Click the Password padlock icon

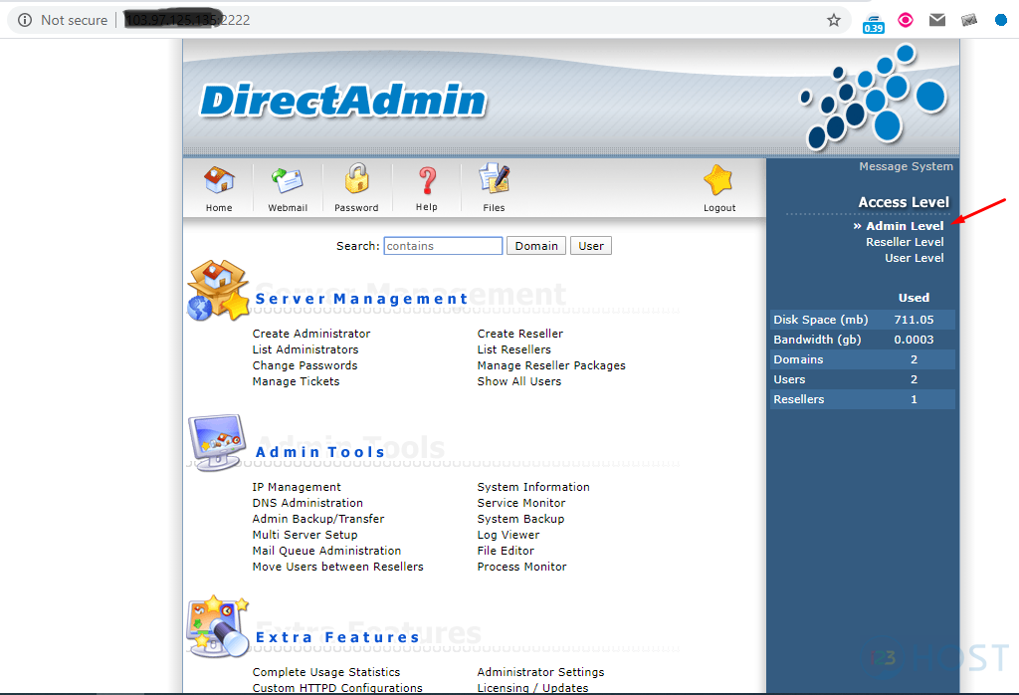pyautogui.click(x=357, y=179)
